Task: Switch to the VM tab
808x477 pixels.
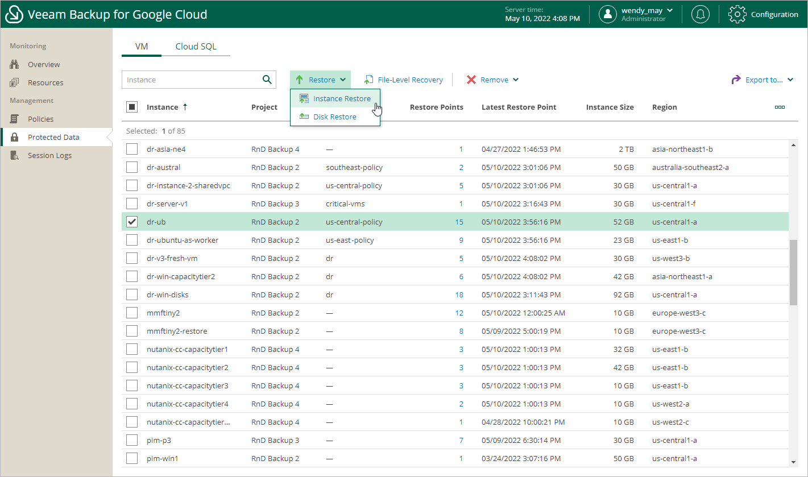Action: tap(142, 47)
